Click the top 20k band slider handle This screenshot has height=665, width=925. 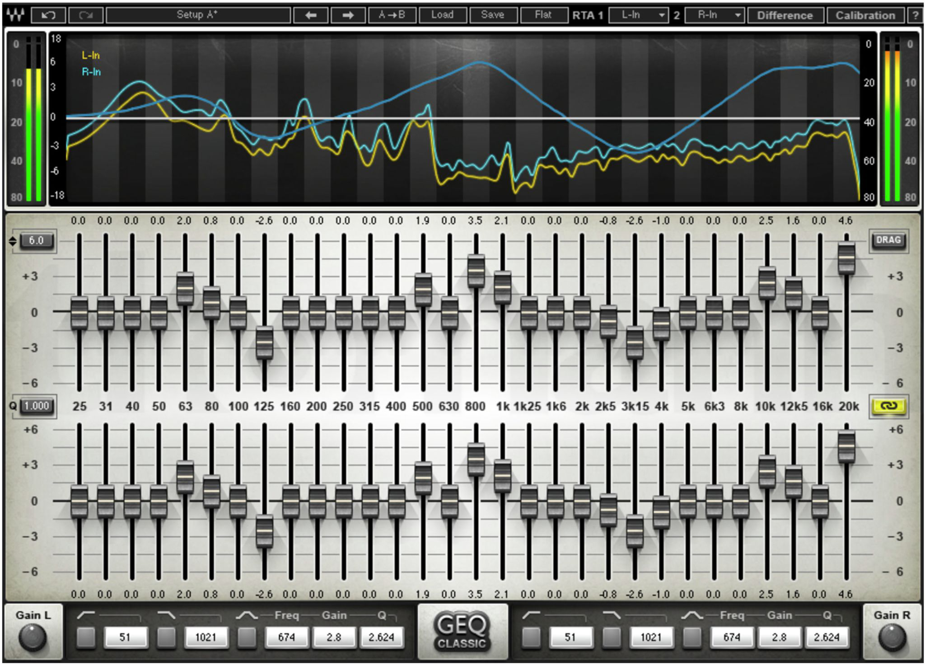pos(846,258)
